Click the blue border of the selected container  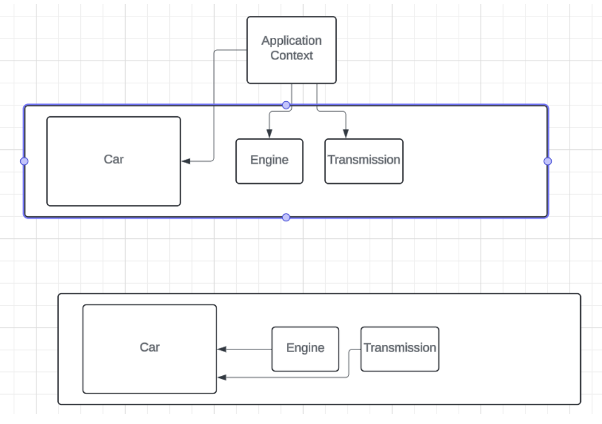142,105
